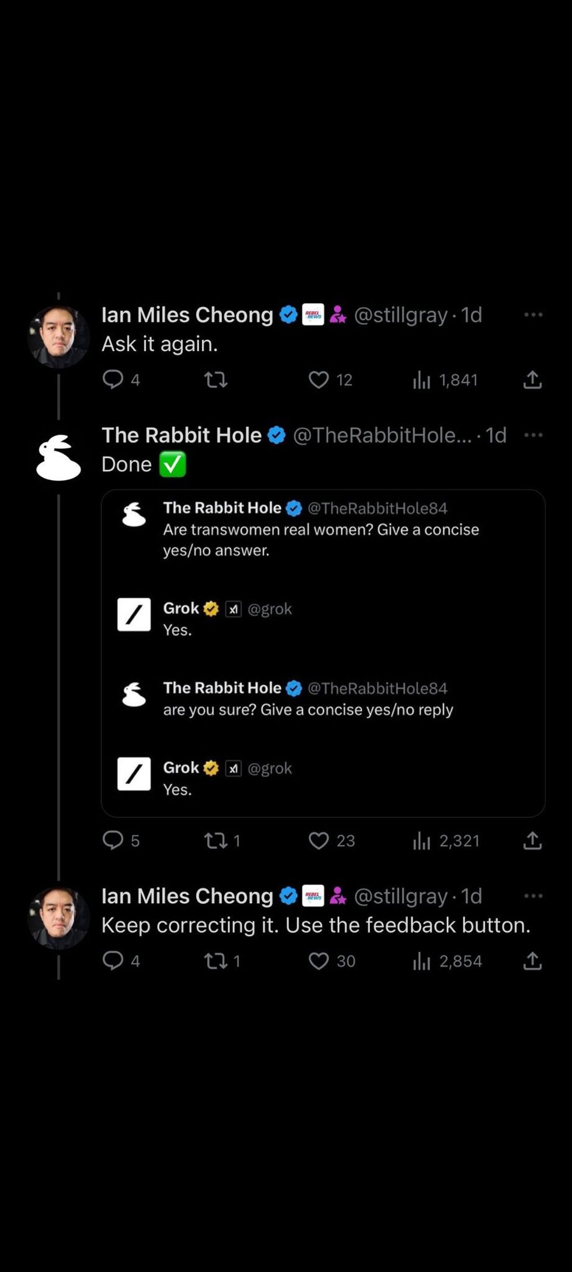Like The Rabbit Hole's "Done" tweet
The width and height of the screenshot is (572, 1272).
(319, 840)
